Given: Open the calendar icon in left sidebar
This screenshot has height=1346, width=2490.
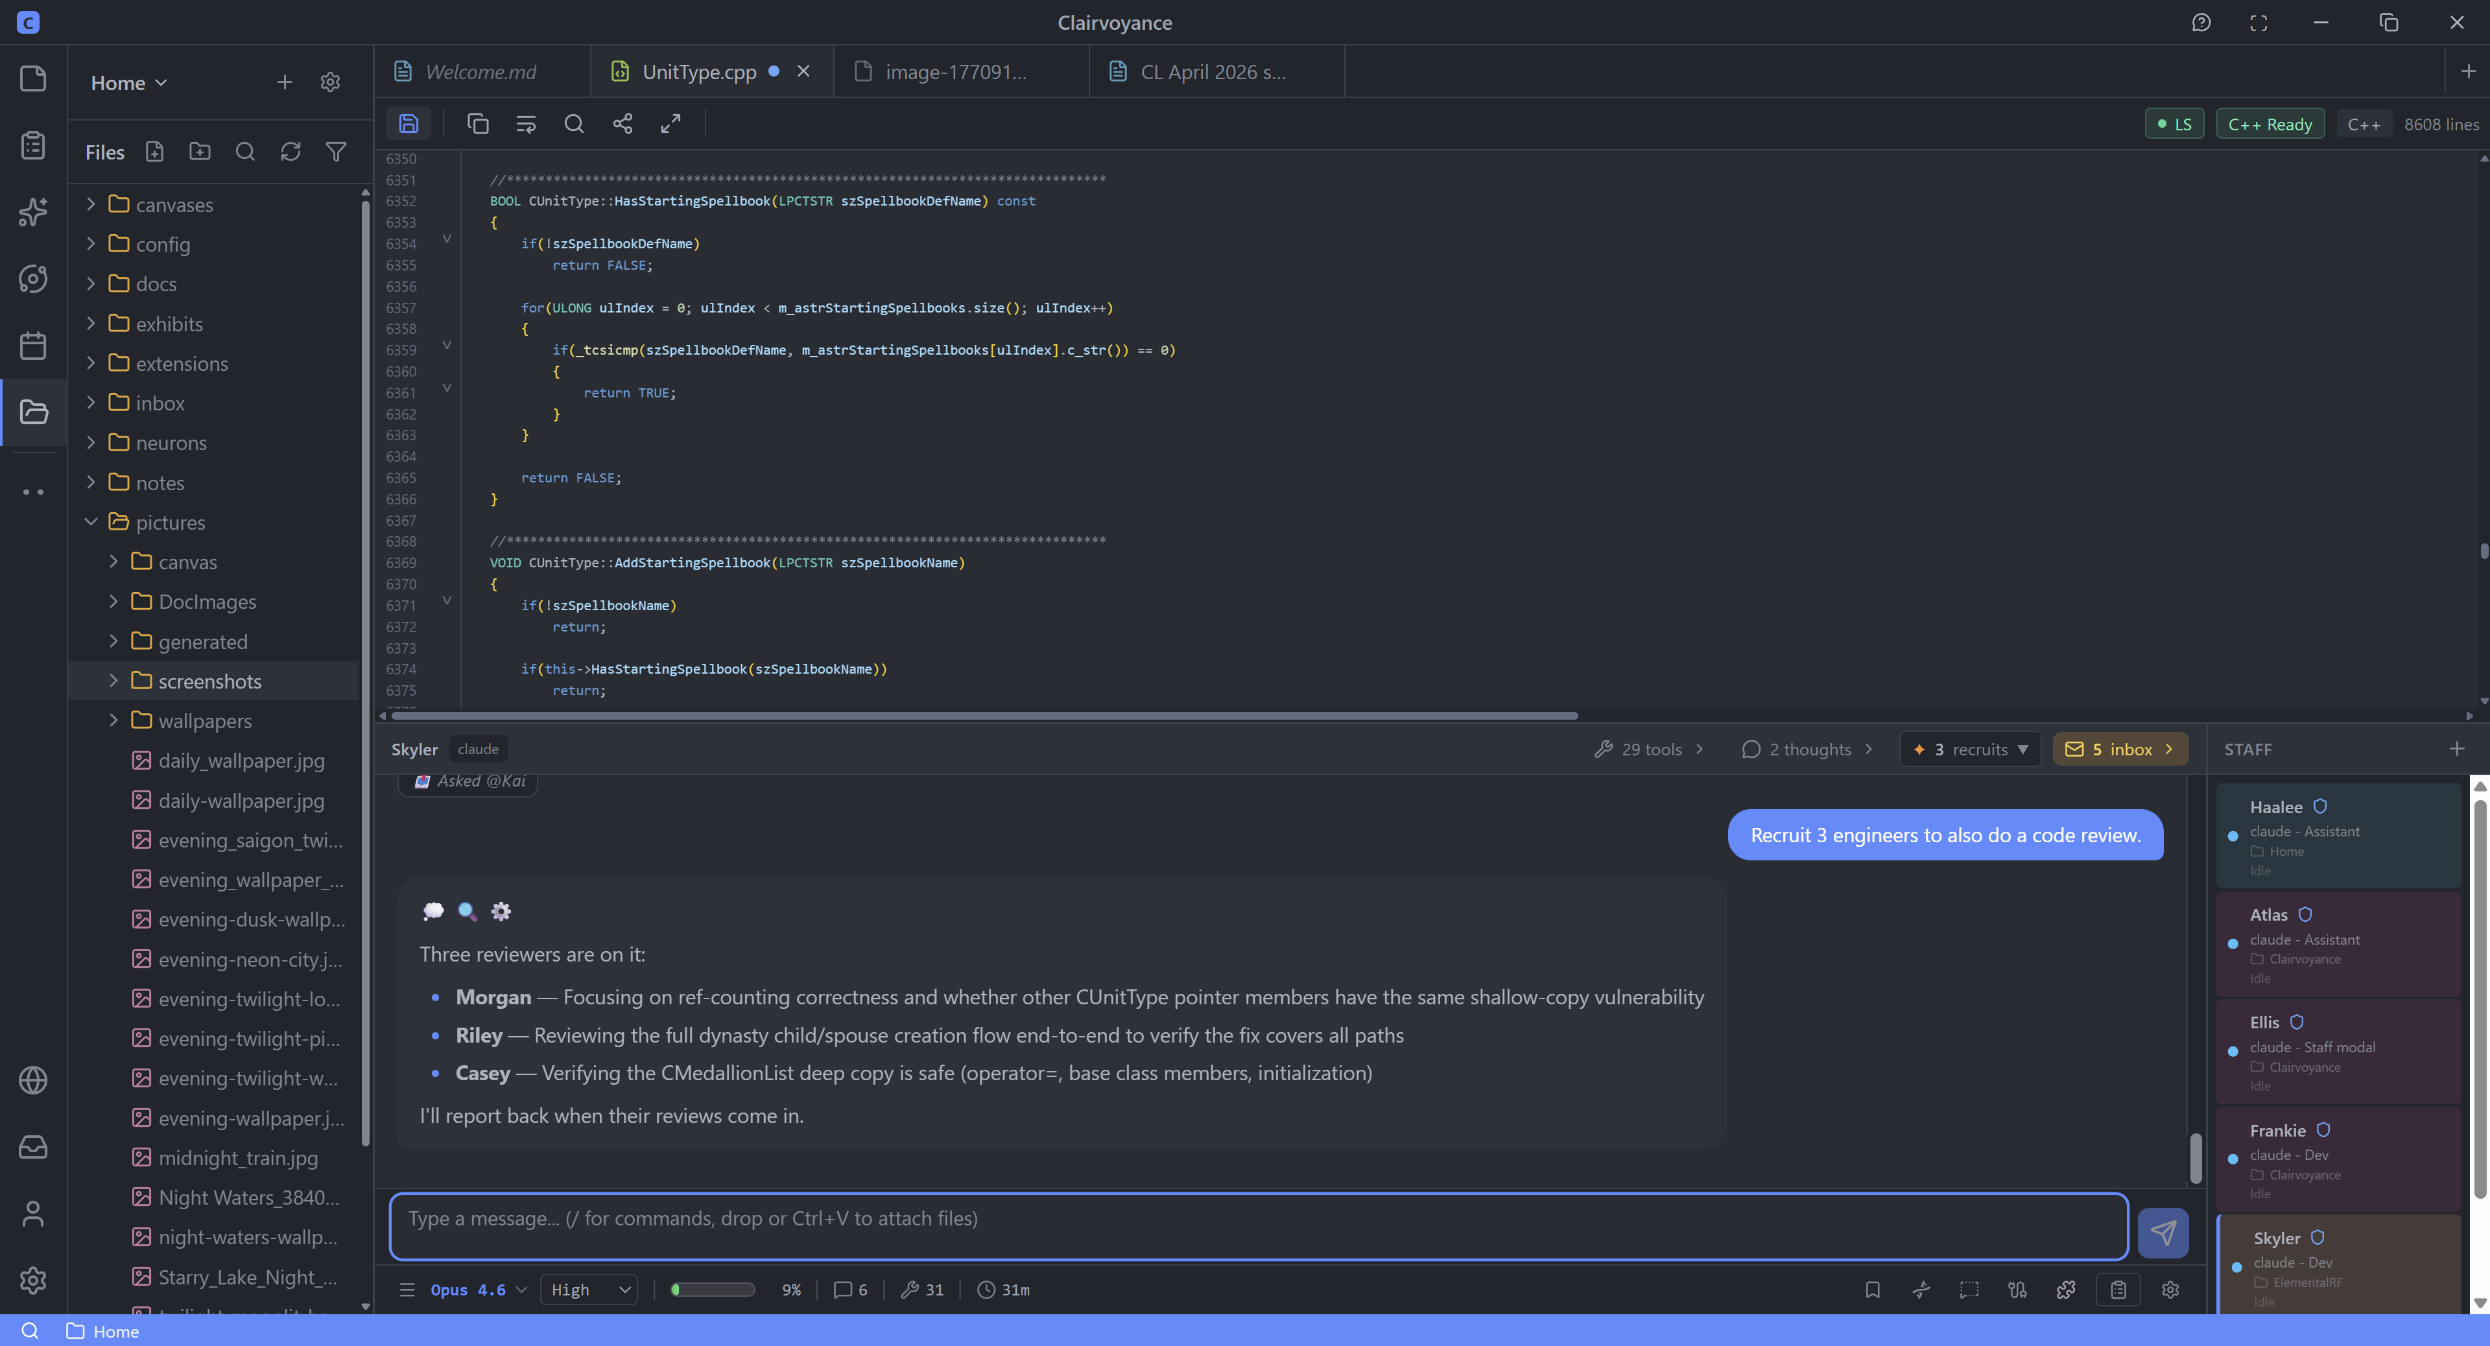Looking at the screenshot, I should click(x=33, y=345).
